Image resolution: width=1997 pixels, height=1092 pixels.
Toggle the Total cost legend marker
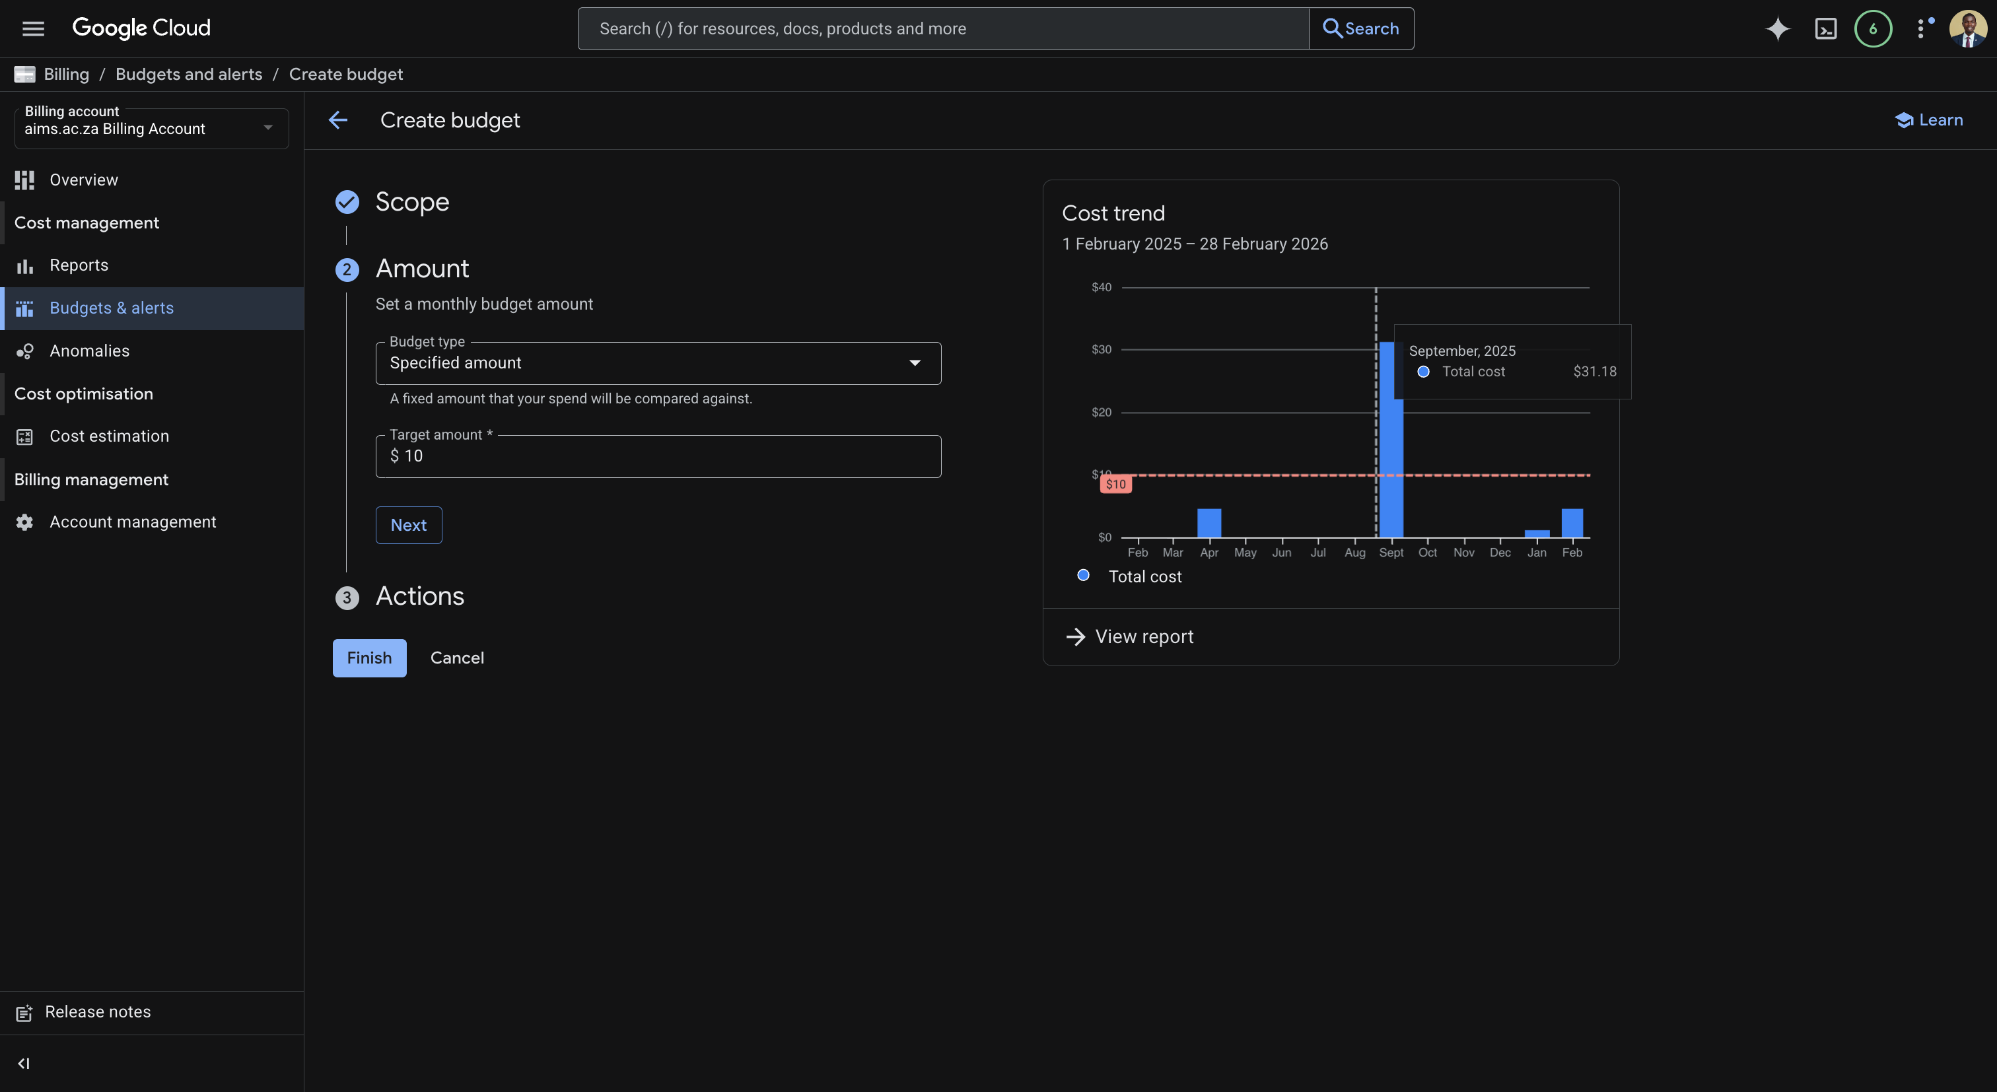1083,575
